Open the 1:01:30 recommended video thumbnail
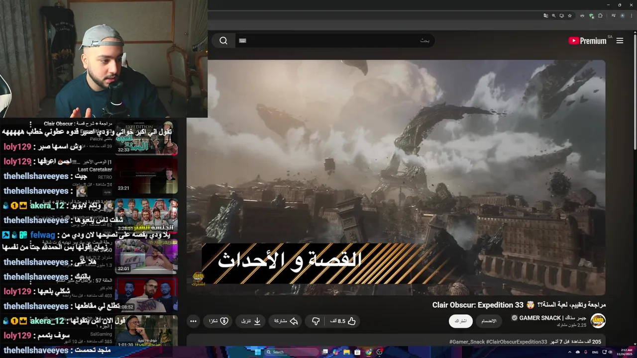Screen dimensions: 637x358 [146, 331]
